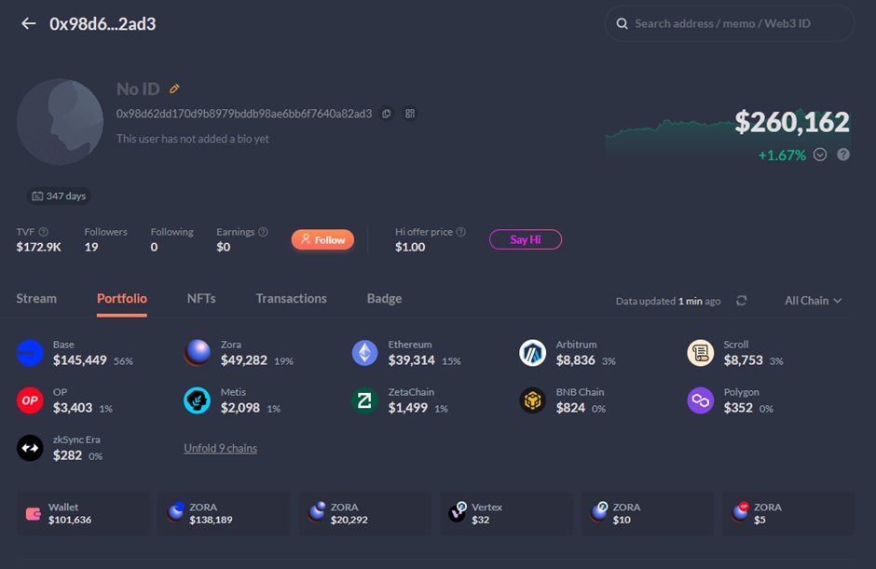Show the address QR code
Viewport: 876px width, 569px height.
click(x=410, y=114)
